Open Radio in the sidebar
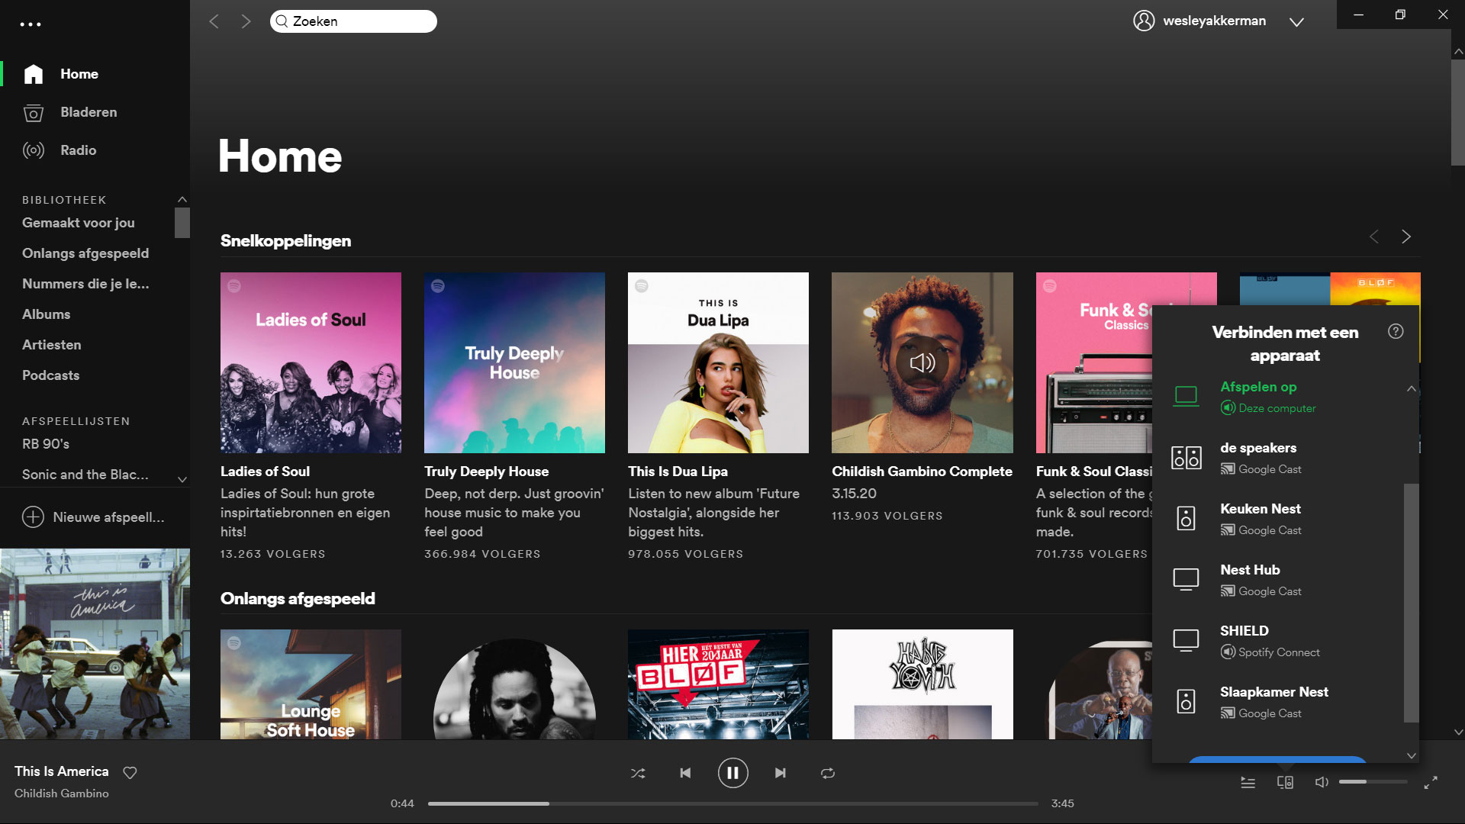The width and height of the screenshot is (1465, 824). click(78, 150)
